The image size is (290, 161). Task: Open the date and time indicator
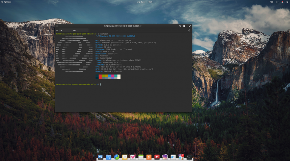tap(145, 2)
